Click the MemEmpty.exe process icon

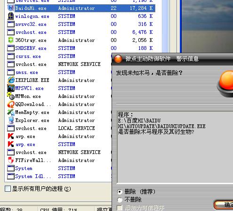point(11,112)
